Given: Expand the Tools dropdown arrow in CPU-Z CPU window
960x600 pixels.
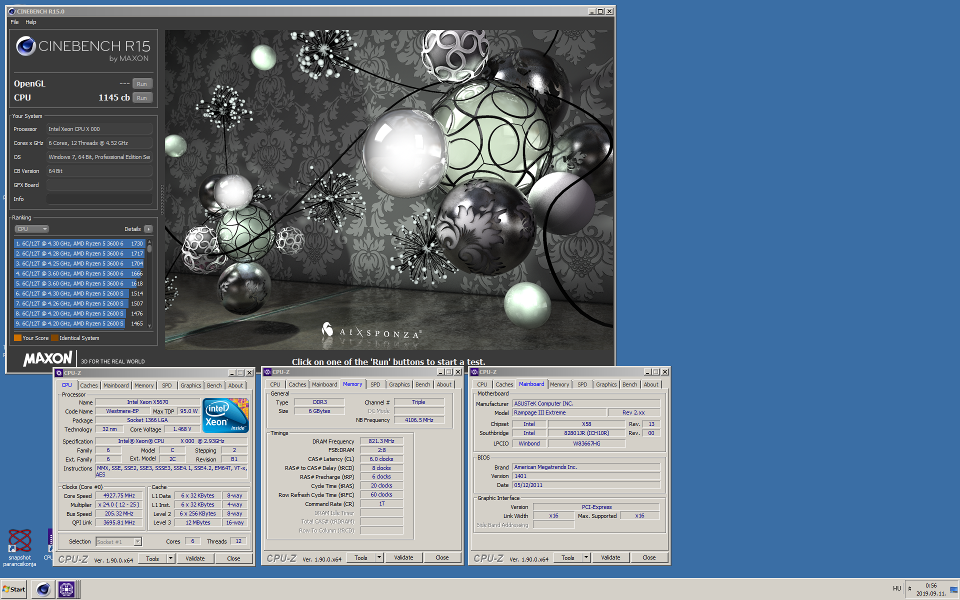Looking at the screenshot, I should click(x=170, y=558).
